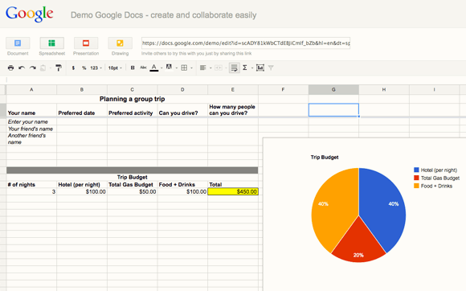This screenshot has height=291, width=466.
Task: Click the horizontal align icon
Action: (203, 68)
